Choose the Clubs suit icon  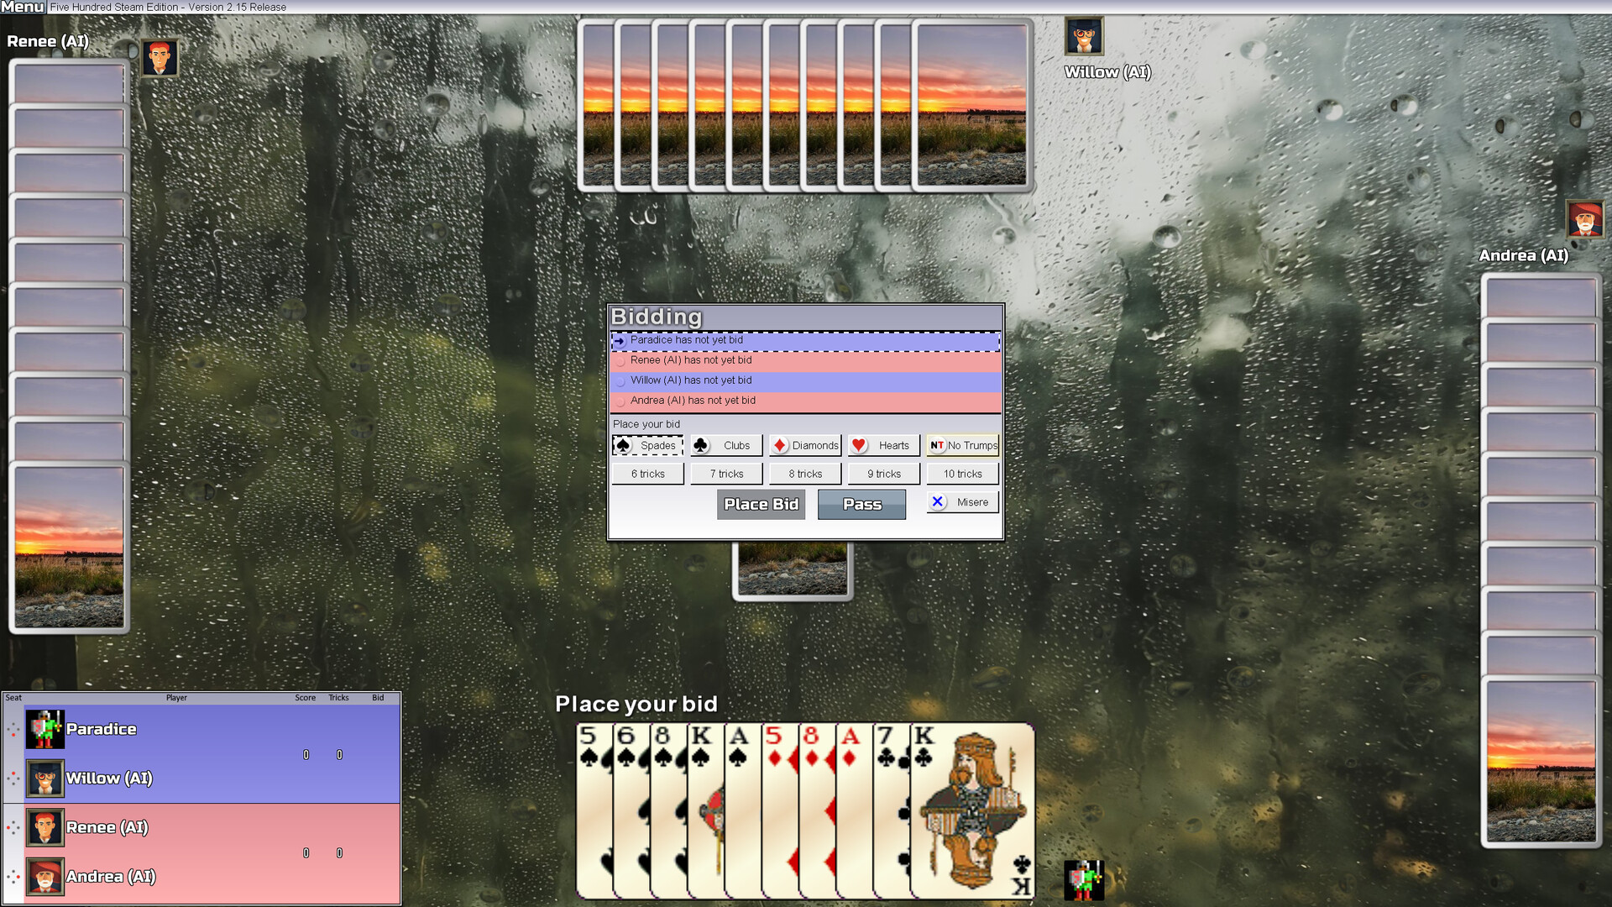[x=725, y=445]
